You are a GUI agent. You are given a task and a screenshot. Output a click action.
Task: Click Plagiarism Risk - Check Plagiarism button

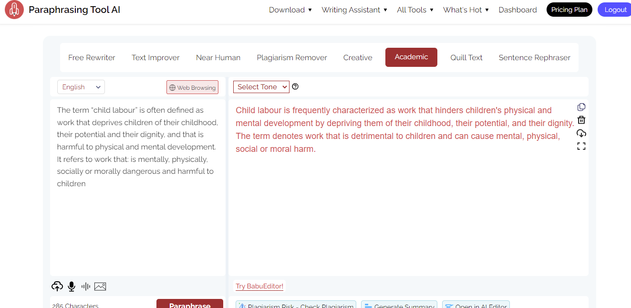[x=296, y=305]
